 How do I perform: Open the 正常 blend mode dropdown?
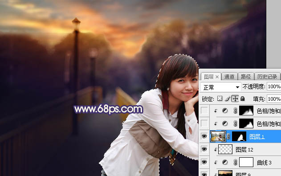click(220, 87)
